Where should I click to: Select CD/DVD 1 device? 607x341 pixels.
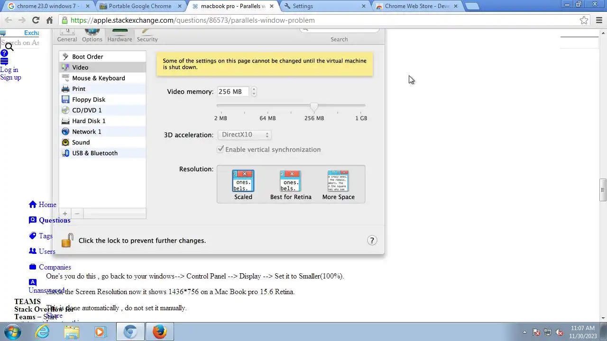[102, 110]
